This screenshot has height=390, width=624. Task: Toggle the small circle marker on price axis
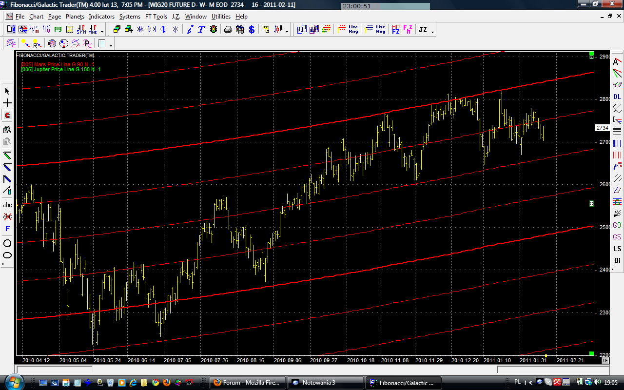(592, 203)
